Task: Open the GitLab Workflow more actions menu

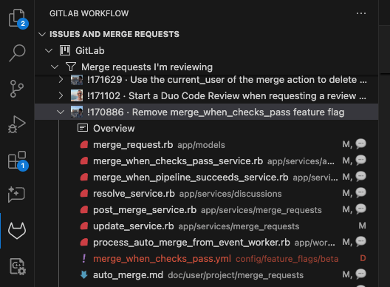Action: pyautogui.click(x=361, y=13)
